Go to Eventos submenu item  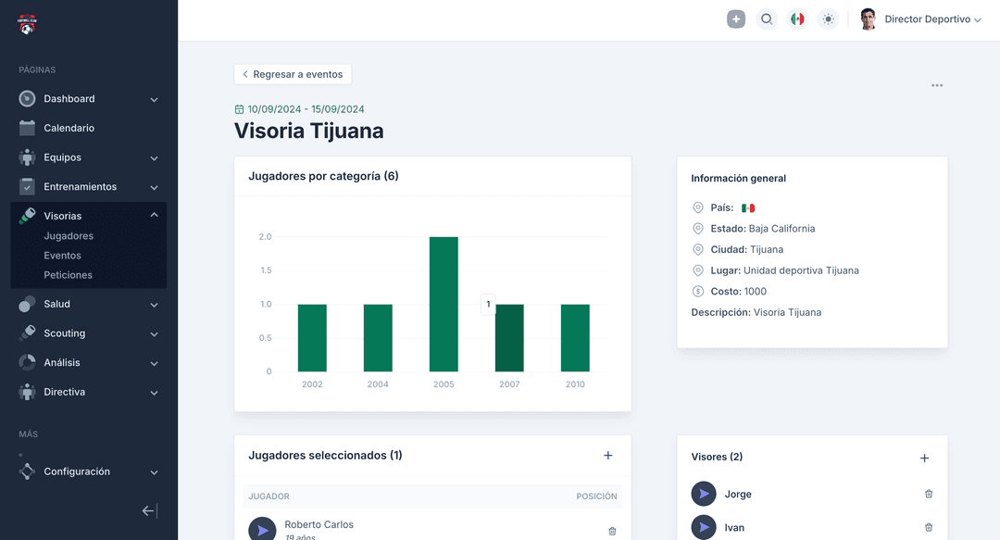(x=62, y=256)
